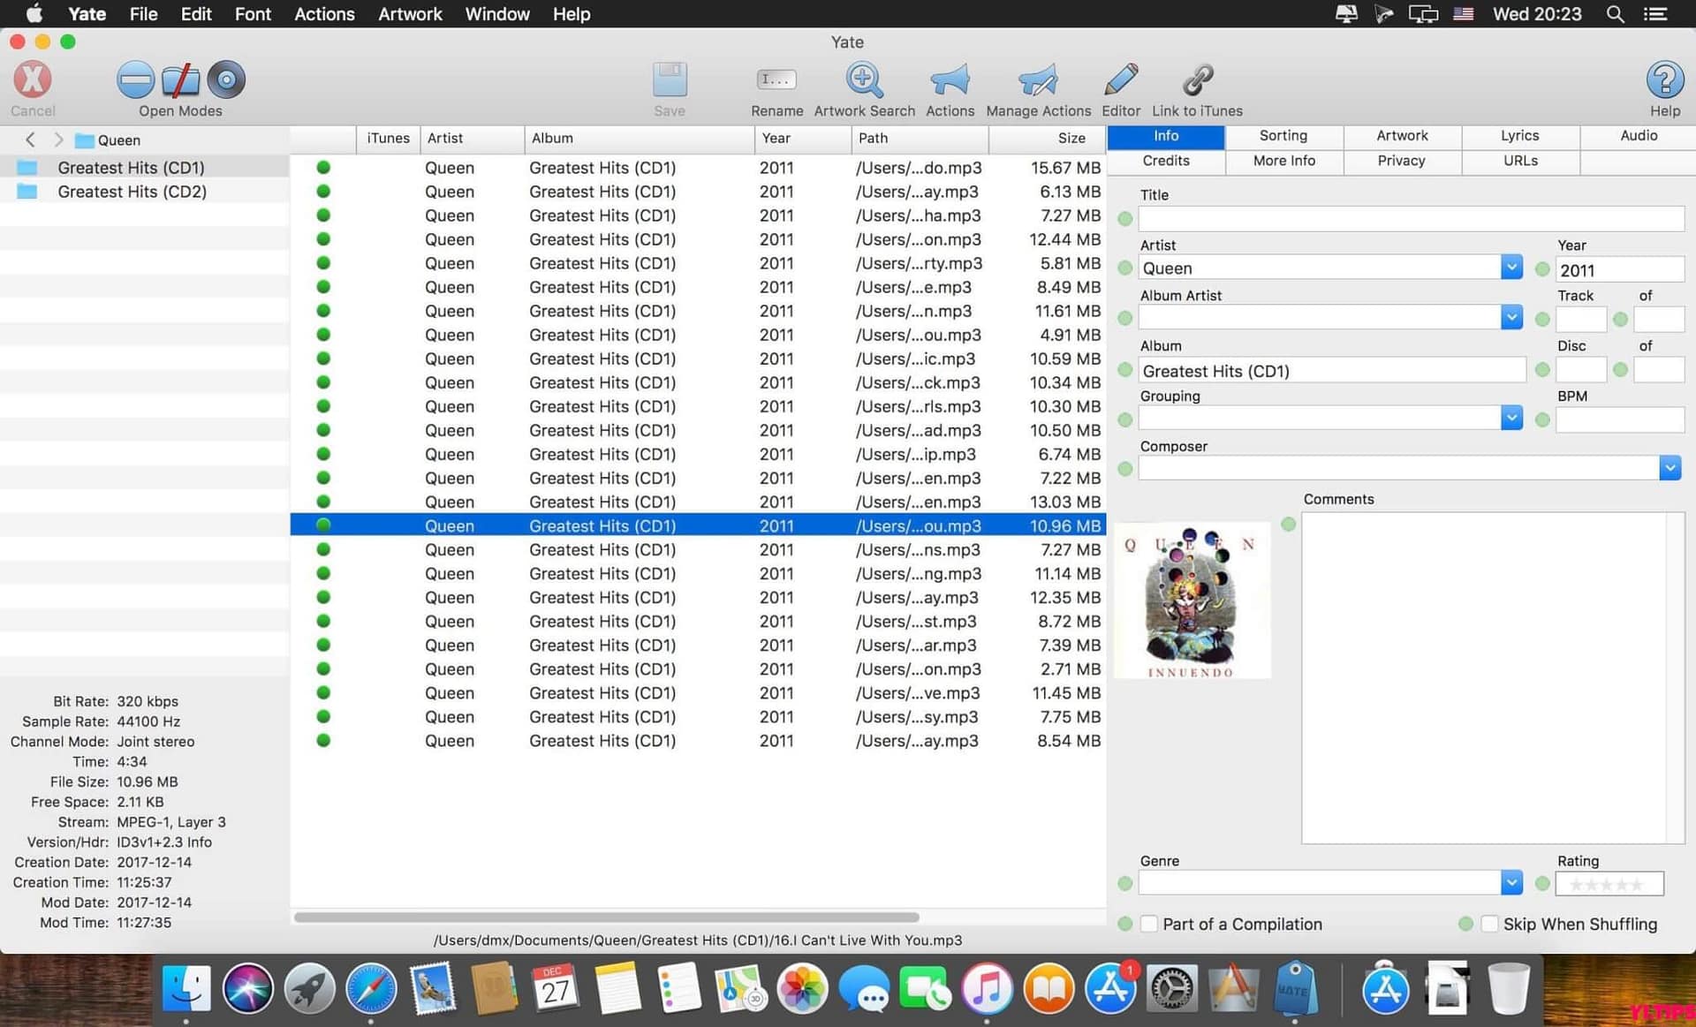Switch to the Credits tab
Image resolution: width=1696 pixels, height=1027 pixels.
pyautogui.click(x=1165, y=161)
